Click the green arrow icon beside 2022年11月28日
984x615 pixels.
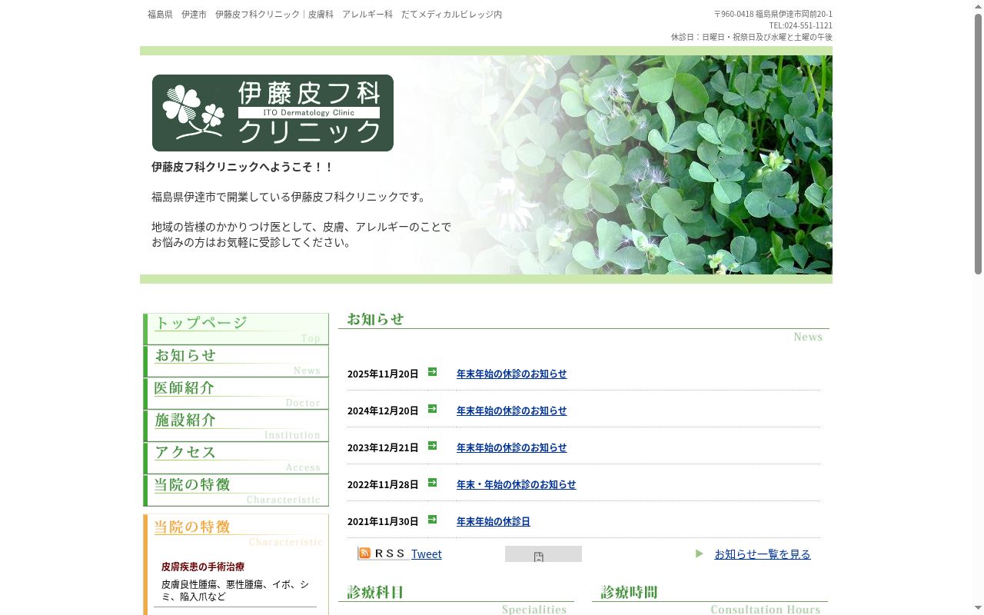432,483
